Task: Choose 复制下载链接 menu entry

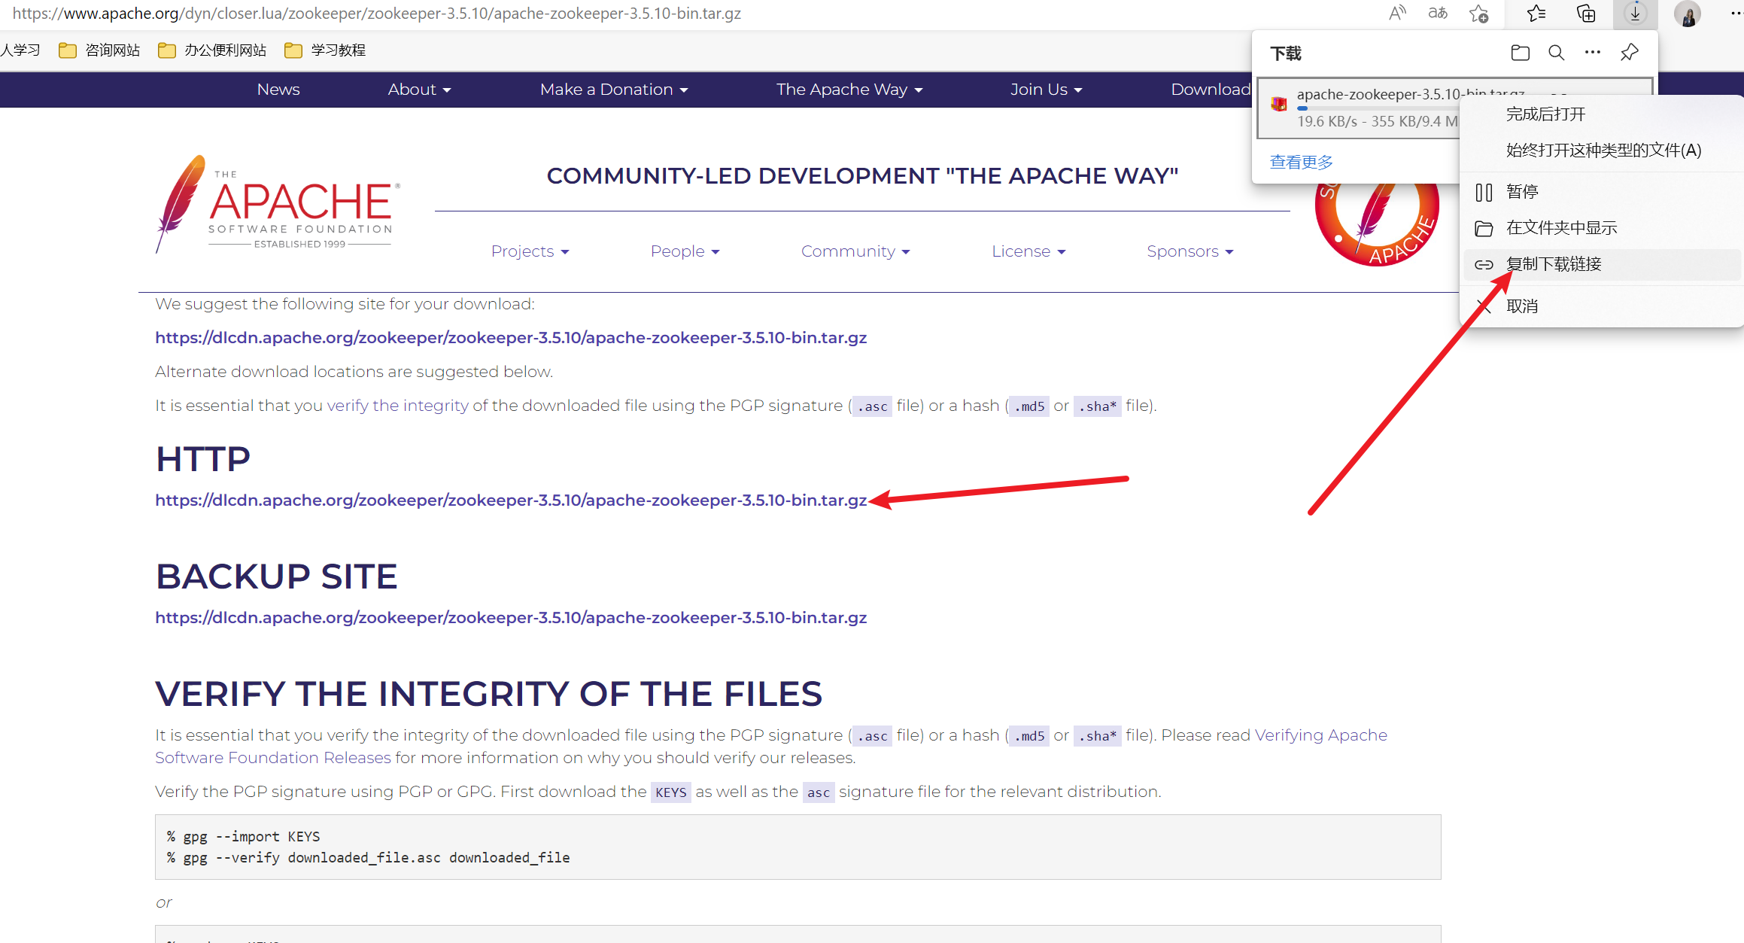Action: [1600, 264]
